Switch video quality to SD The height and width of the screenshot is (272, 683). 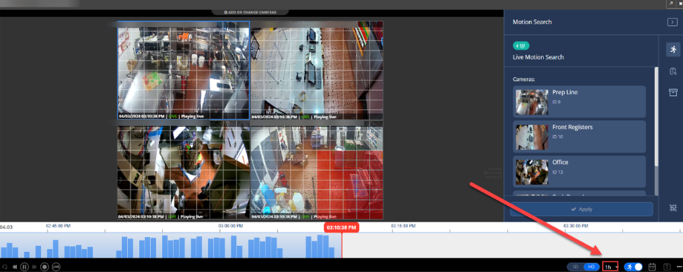click(575, 267)
